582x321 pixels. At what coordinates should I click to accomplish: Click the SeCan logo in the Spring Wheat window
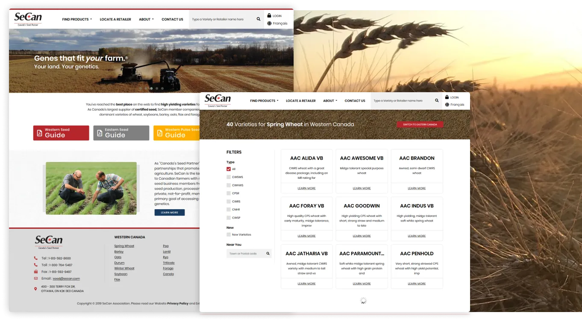[x=218, y=101]
